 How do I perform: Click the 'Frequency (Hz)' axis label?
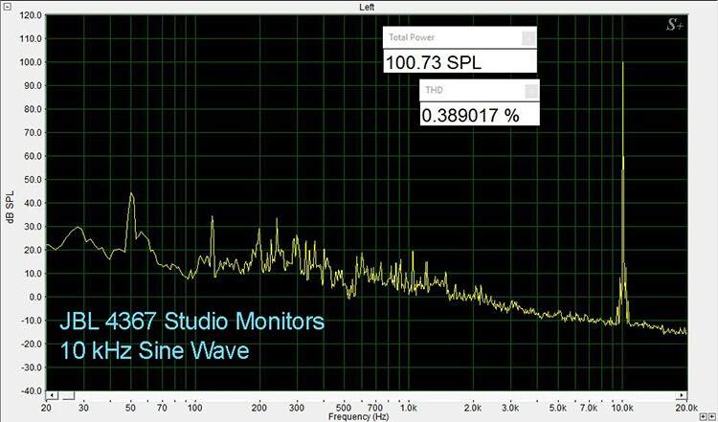[359, 417]
